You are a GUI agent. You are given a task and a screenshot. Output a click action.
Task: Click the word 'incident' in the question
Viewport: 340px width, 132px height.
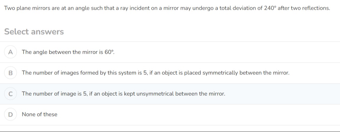pos(140,8)
